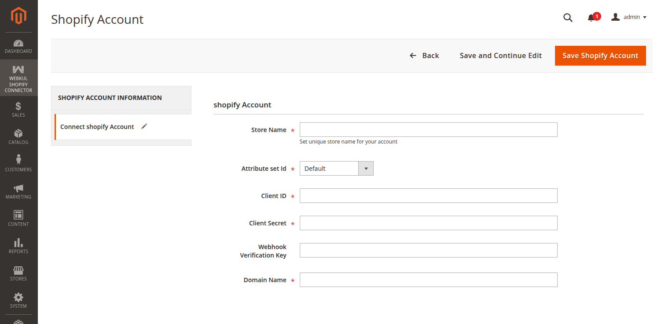Open the Sales sidebar menu
Viewport: 665px width, 324px height.
18,110
